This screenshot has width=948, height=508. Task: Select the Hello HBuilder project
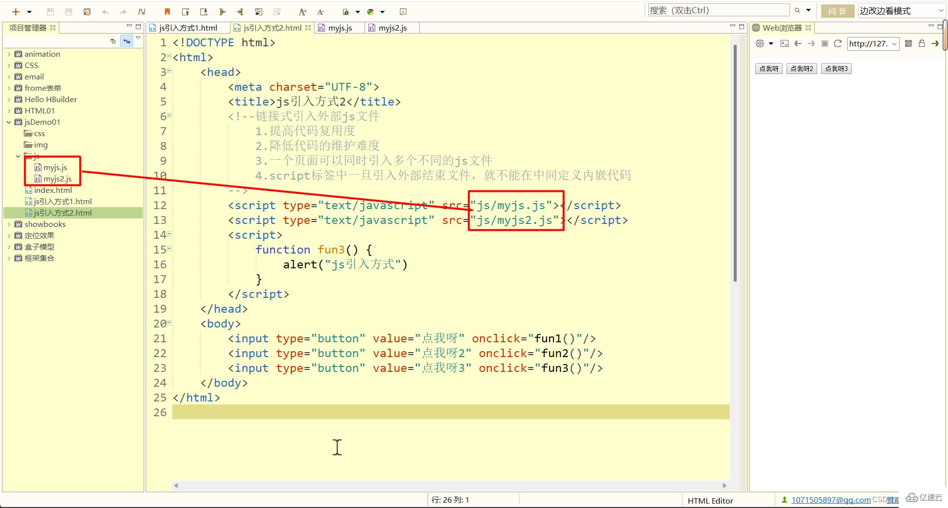point(50,100)
